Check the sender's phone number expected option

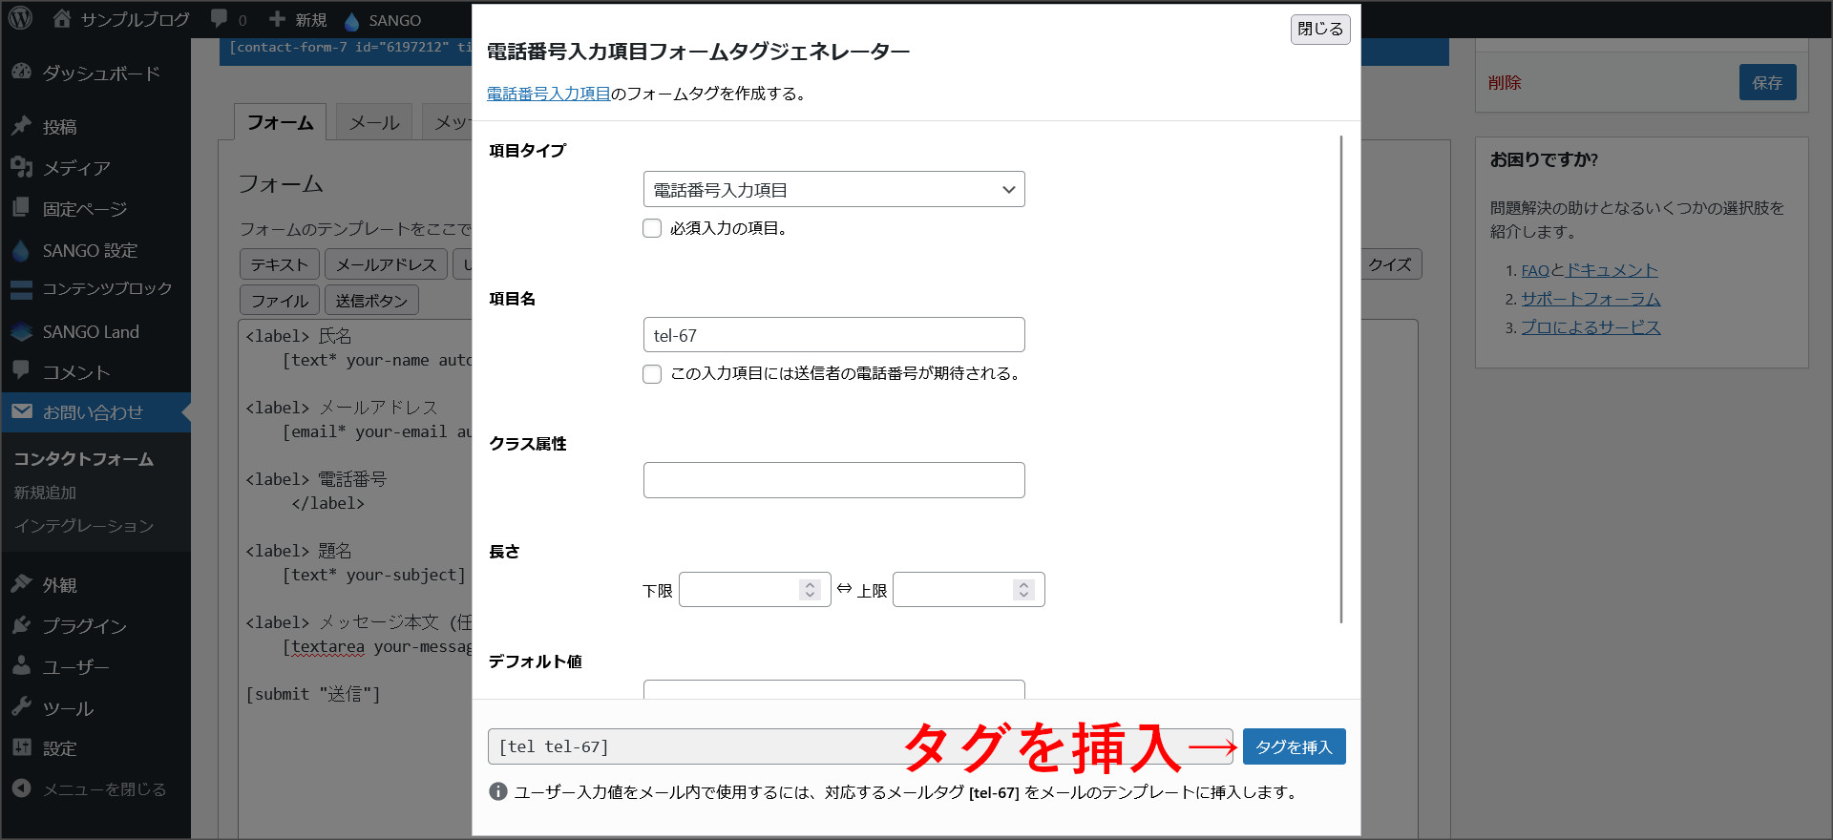[652, 374]
